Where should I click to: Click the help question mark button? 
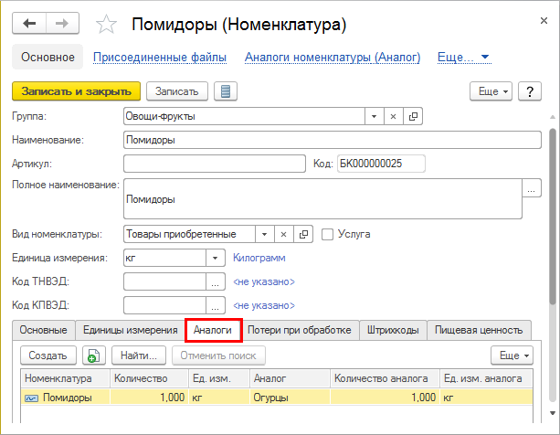click(x=529, y=90)
